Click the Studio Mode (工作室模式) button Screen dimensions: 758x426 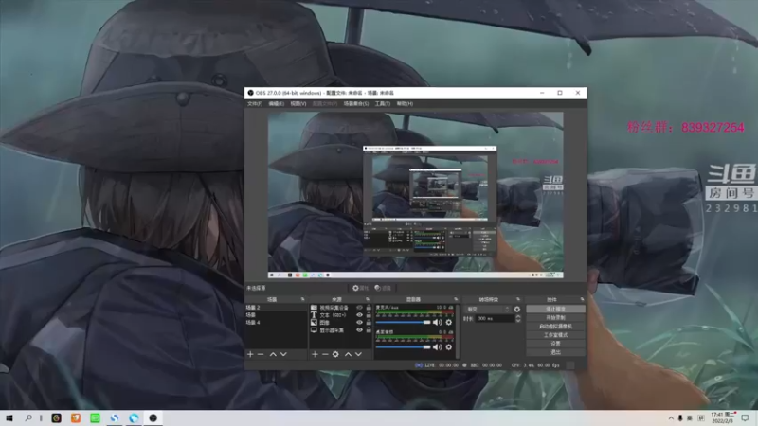[555, 335]
